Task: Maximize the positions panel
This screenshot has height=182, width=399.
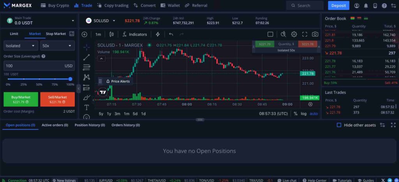Action: 393,125
